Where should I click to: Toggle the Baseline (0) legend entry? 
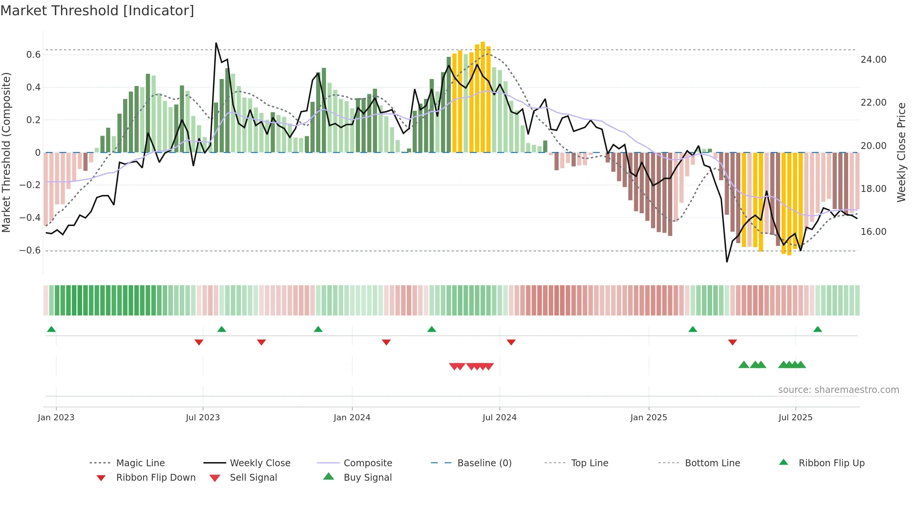471,463
